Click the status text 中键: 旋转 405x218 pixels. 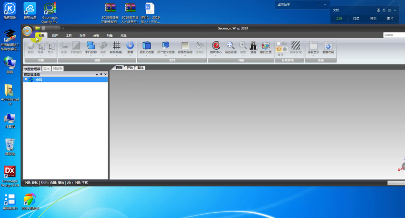(31, 183)
